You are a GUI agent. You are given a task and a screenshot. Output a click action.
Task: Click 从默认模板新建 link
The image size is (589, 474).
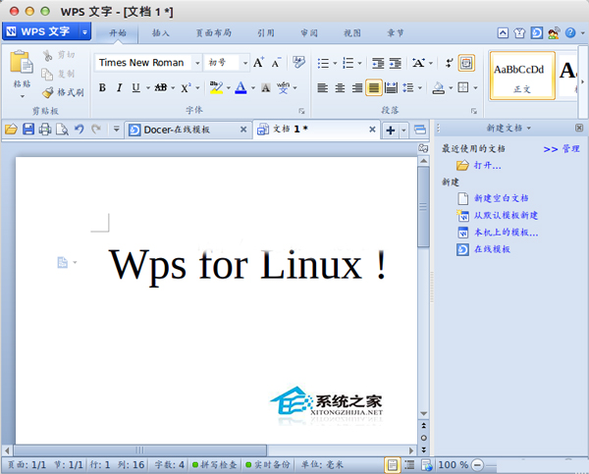[506, 215]
